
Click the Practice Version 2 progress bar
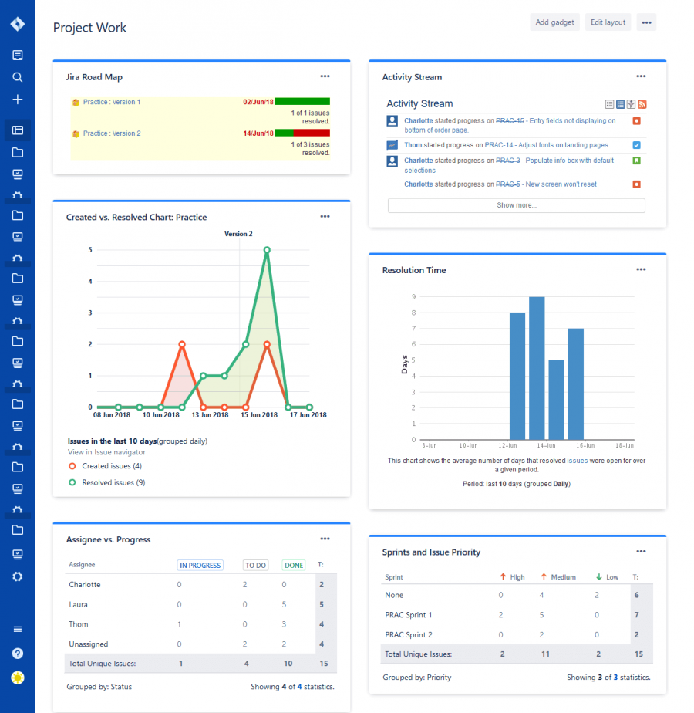[x=302, y=133]
